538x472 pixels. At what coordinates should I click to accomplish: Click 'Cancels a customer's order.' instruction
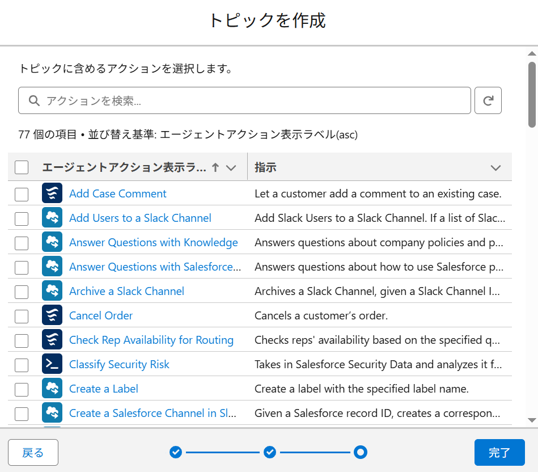pyautogui.click(x=321, y=315)
